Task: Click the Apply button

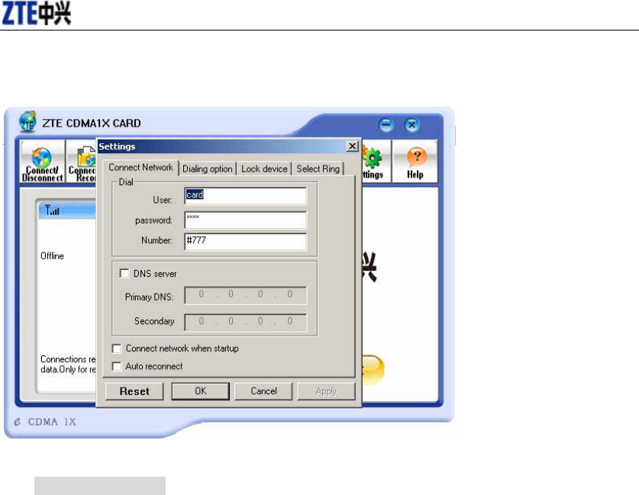Action: tap(326, 391)
